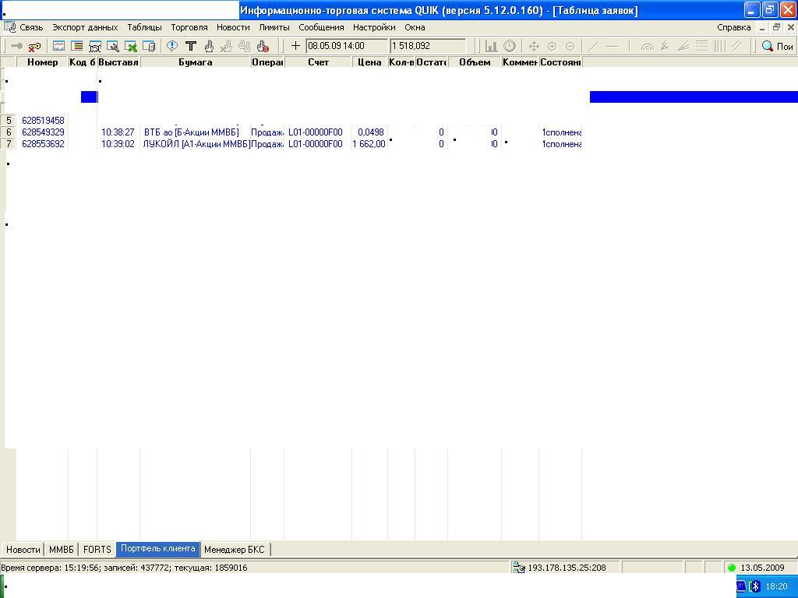Click the ЛУКОЙЛ [А1-Акции ММВБ] cell

coord(196,144)
